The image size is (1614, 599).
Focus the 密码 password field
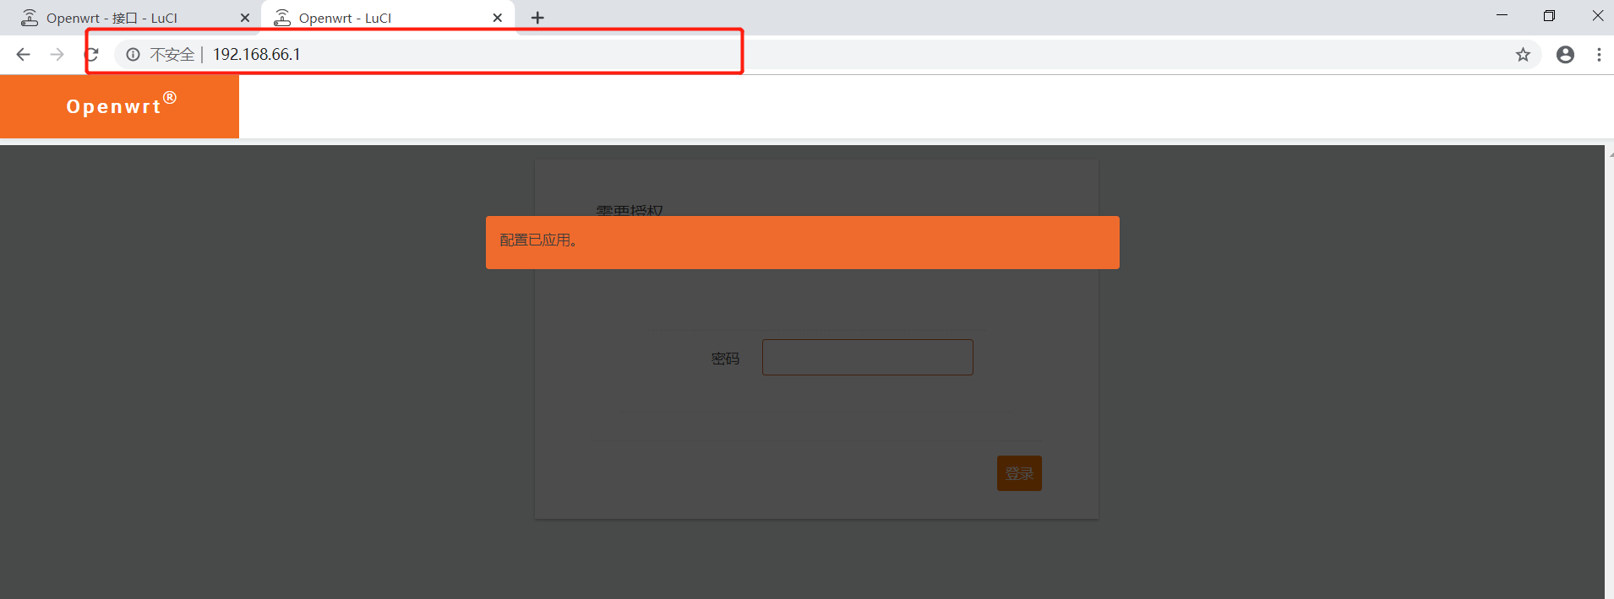(x=868, y=358)
